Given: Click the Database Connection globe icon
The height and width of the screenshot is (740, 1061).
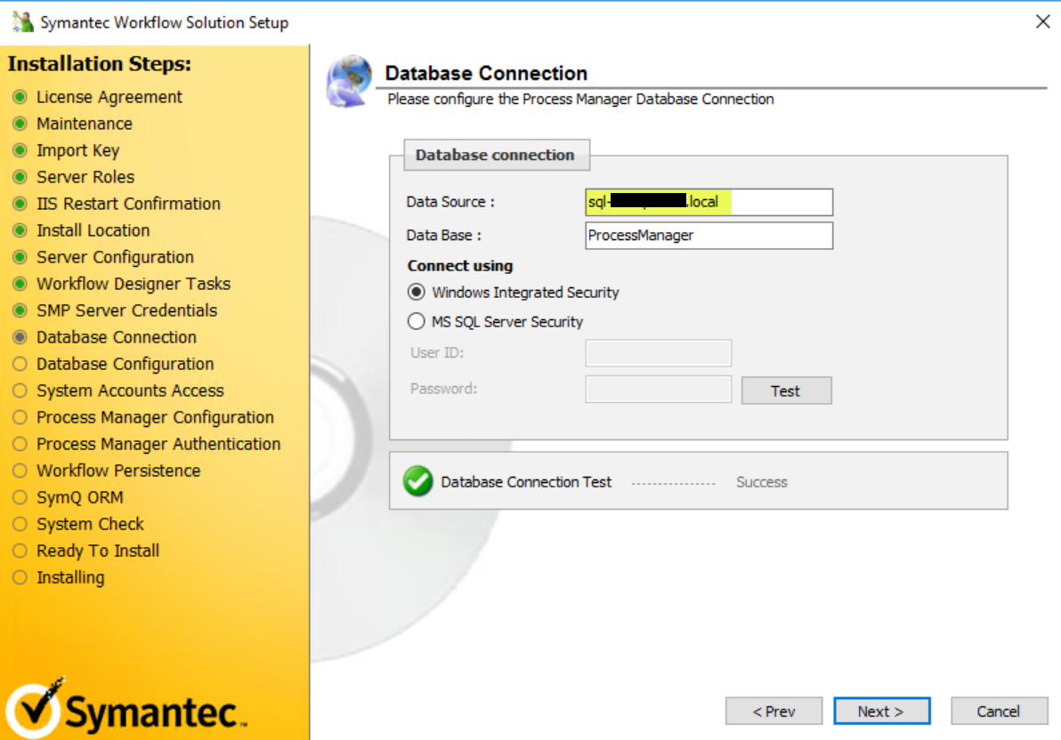Looking at the screenshot, I should (x=349, y=81).
